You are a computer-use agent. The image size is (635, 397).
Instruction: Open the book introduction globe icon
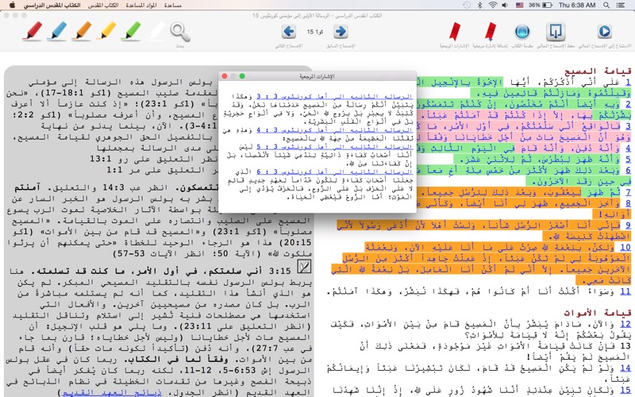(x=522, y=32)
